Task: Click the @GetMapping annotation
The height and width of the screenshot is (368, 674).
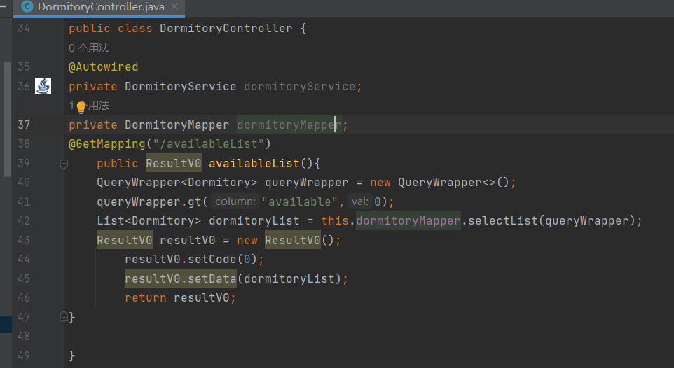Action: (x=106, y=144)
